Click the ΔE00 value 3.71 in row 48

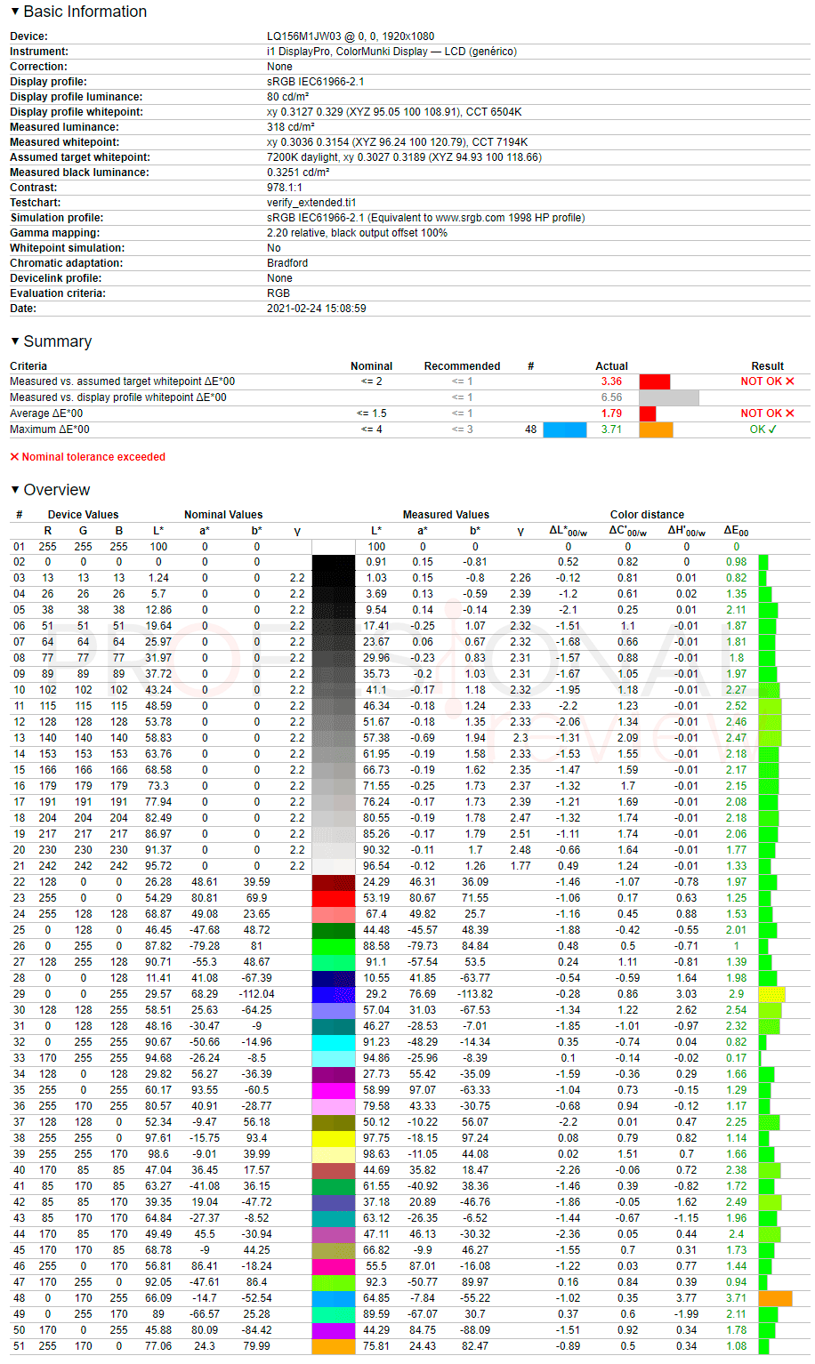[x=736, y=1298]
